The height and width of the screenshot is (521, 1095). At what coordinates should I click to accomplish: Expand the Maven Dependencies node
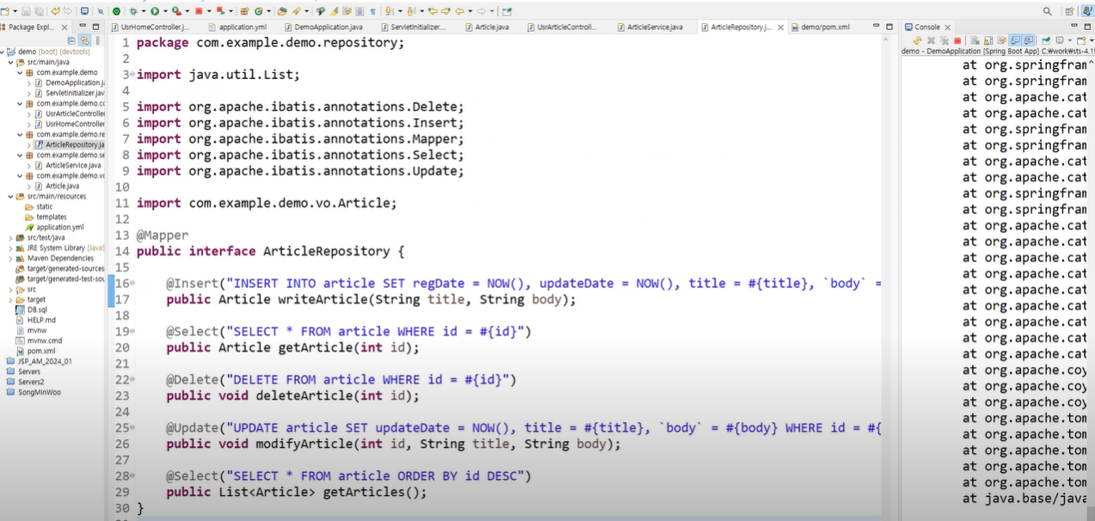[x=10, y=258]
